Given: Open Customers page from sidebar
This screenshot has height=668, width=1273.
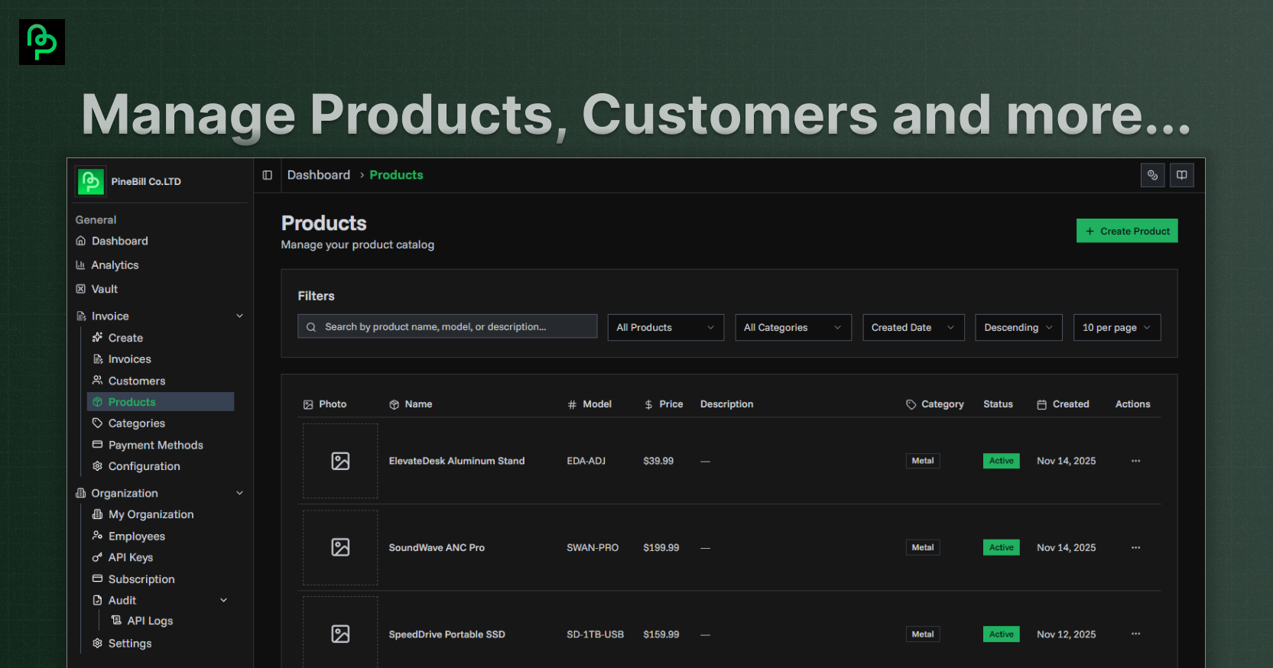Looking at the screenshot, I should pos(136,381).
